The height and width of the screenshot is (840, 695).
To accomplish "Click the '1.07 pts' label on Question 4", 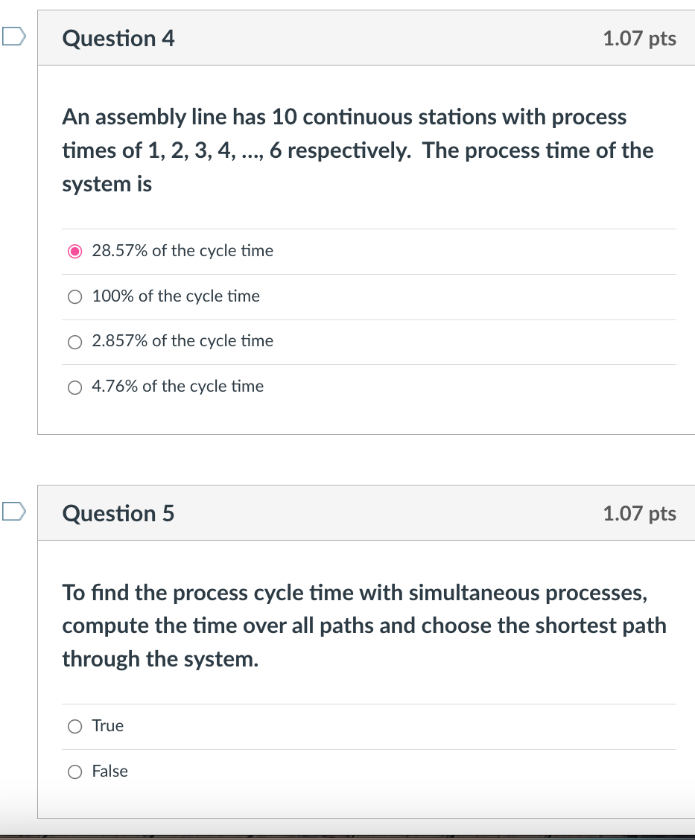I will click(x=640, y=39).
